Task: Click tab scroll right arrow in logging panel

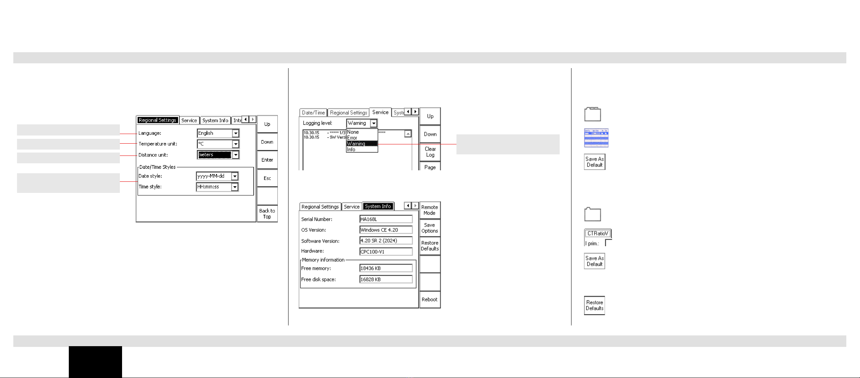Action: (415, 111)
